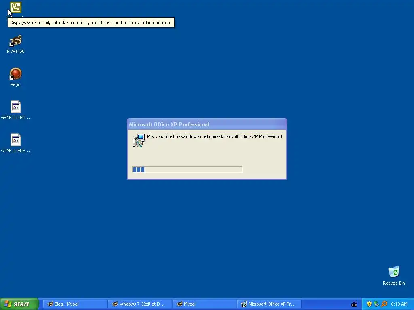Screen dimensions: 414x310
Task: Click the Microsoft Office XP Professional title bar
Action: pyautogui.click(x=207, y=124)
